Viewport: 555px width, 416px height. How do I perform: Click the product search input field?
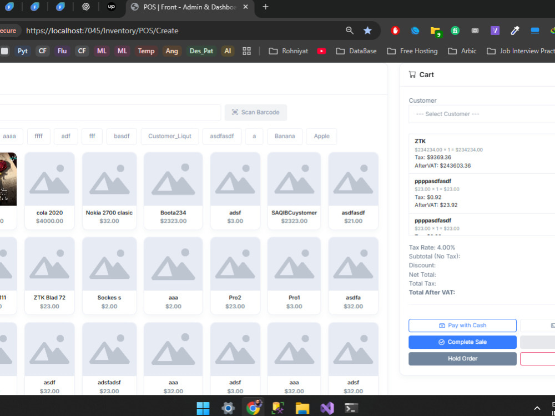(x=110, y=112)
